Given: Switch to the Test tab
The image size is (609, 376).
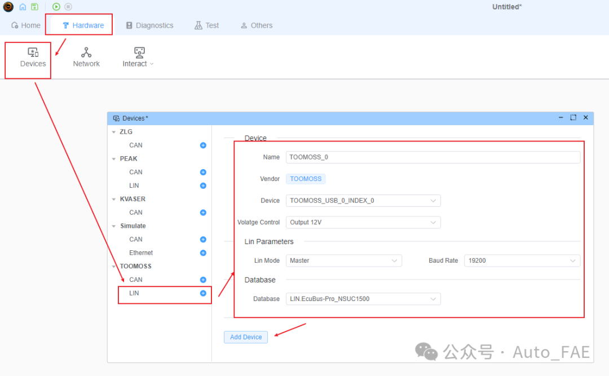Looking at the screenshot, I should coord(206,25).
